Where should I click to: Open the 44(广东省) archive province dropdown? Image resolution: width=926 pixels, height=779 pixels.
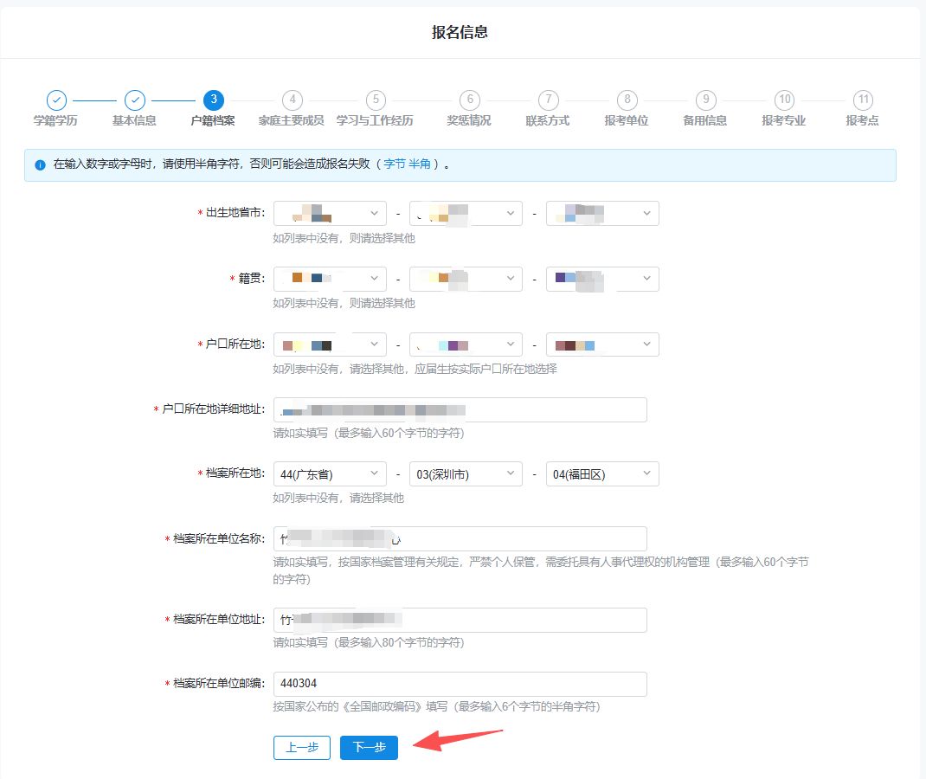(x=330, y=473)
